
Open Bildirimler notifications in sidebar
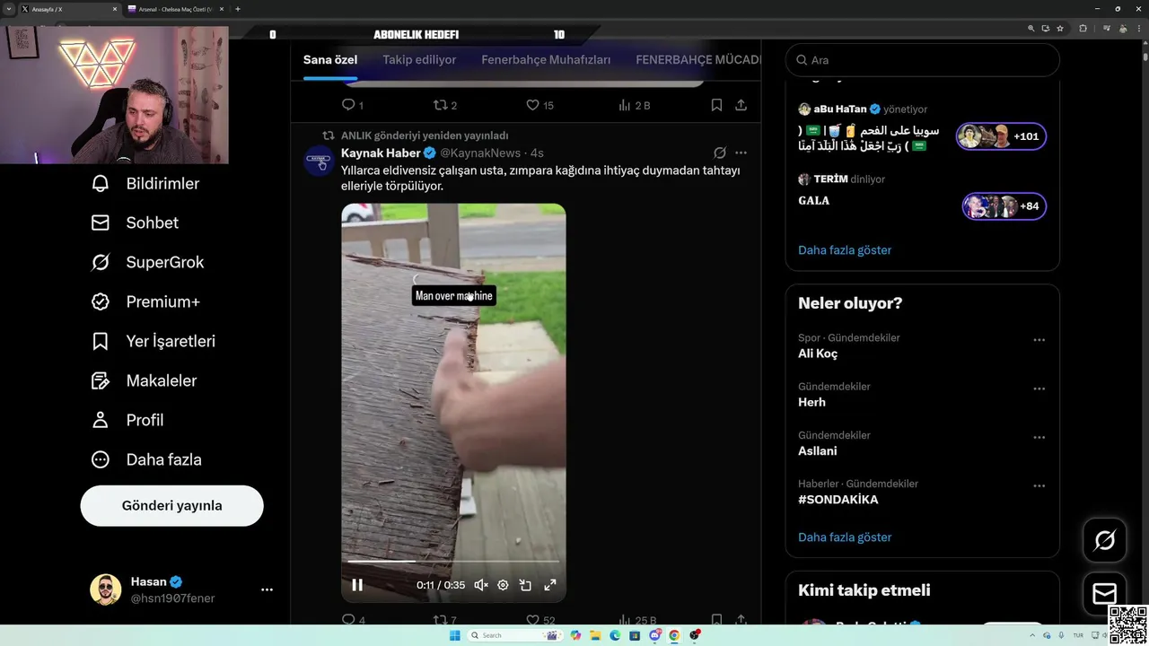[x=145, y=183]
